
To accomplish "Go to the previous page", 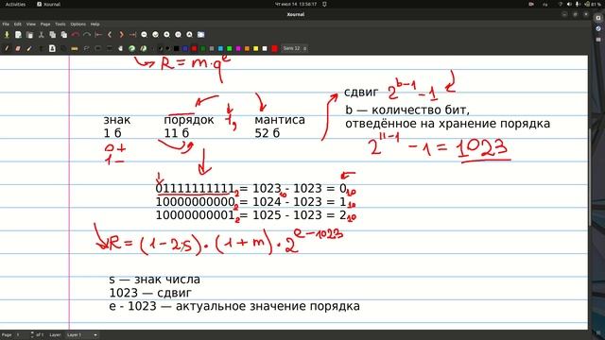I will [110, 35].
